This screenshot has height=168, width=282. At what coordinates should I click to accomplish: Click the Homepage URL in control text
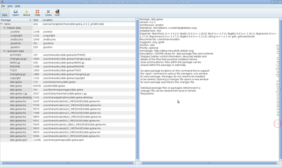[x=174, y=51]
